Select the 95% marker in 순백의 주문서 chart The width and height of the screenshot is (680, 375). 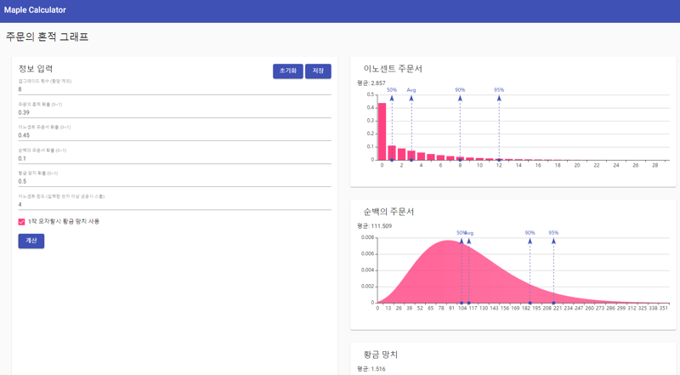click(553, 233)
